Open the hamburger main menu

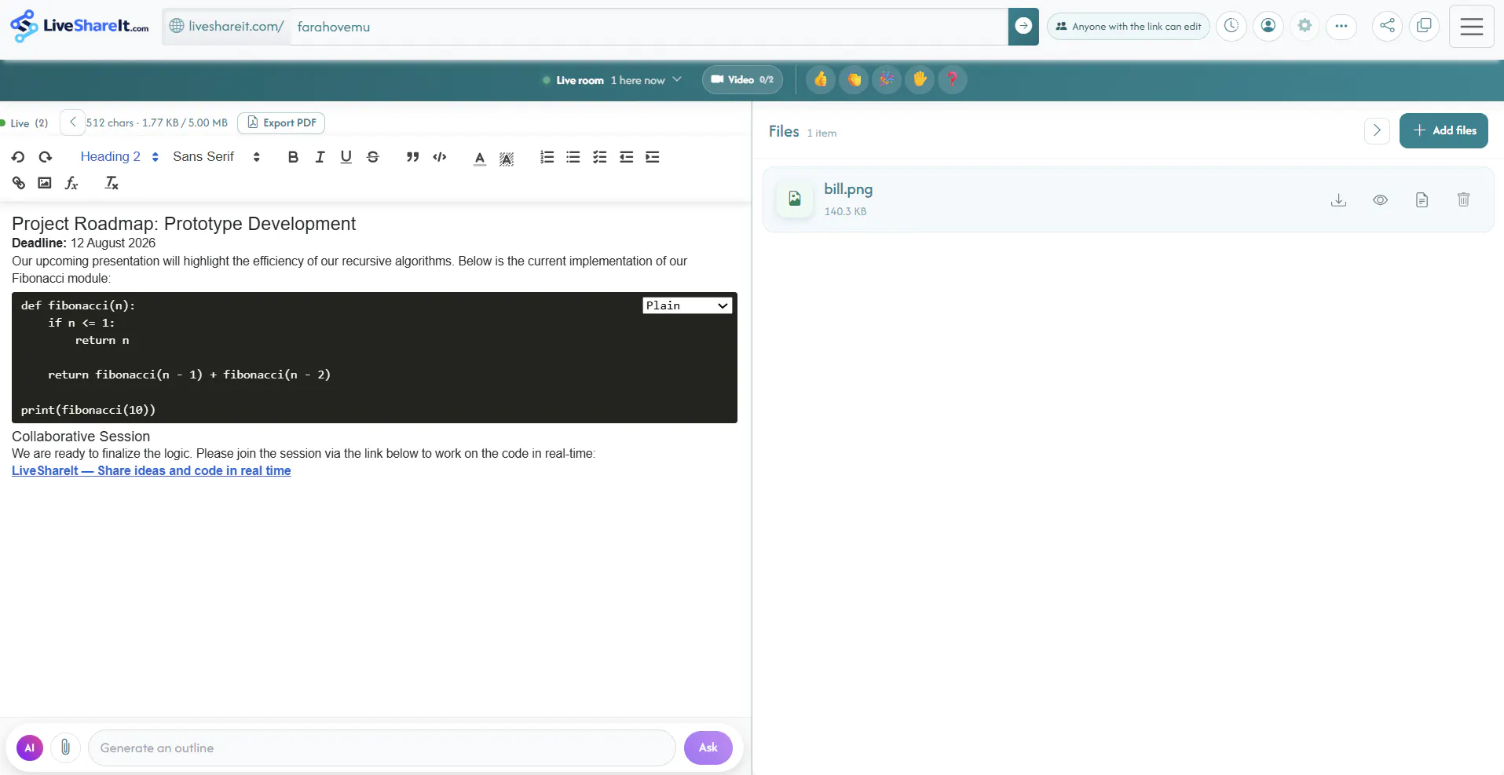pyautogui.click(x=1472, y=27)
